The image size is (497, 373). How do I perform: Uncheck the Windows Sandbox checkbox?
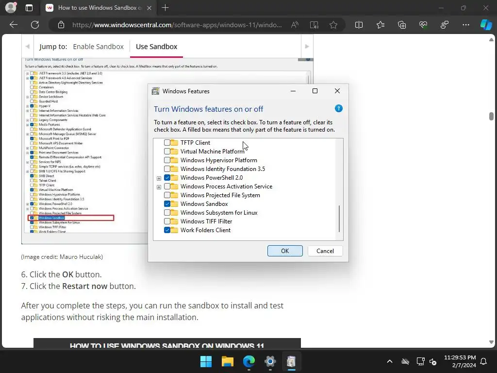[x=167, y=203]
